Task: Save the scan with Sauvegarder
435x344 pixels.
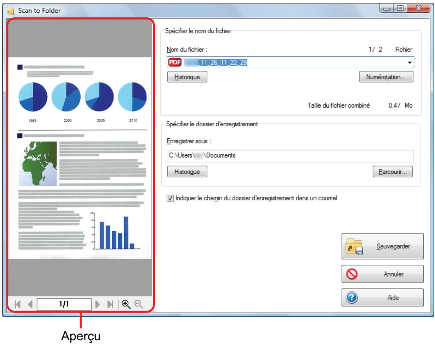Action: (383, 246)
